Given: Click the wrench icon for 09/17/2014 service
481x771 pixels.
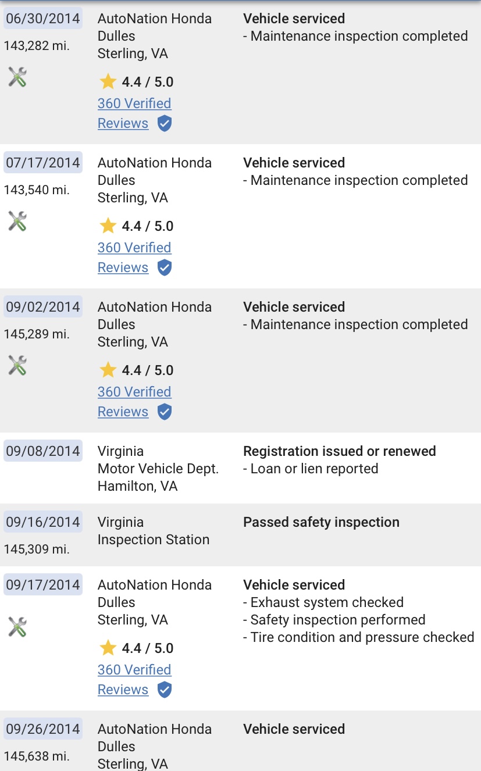Looking at the screenshot, I should point(17,627).
